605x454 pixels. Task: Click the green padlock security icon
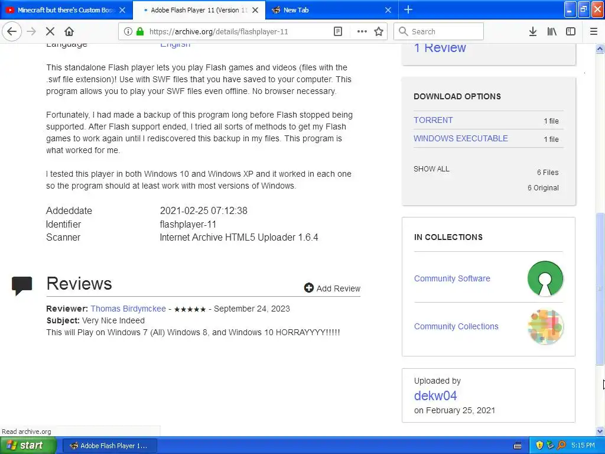click(x=140, y=32)
